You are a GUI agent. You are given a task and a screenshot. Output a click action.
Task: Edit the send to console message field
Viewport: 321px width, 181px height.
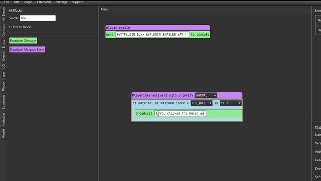point(152,35)
